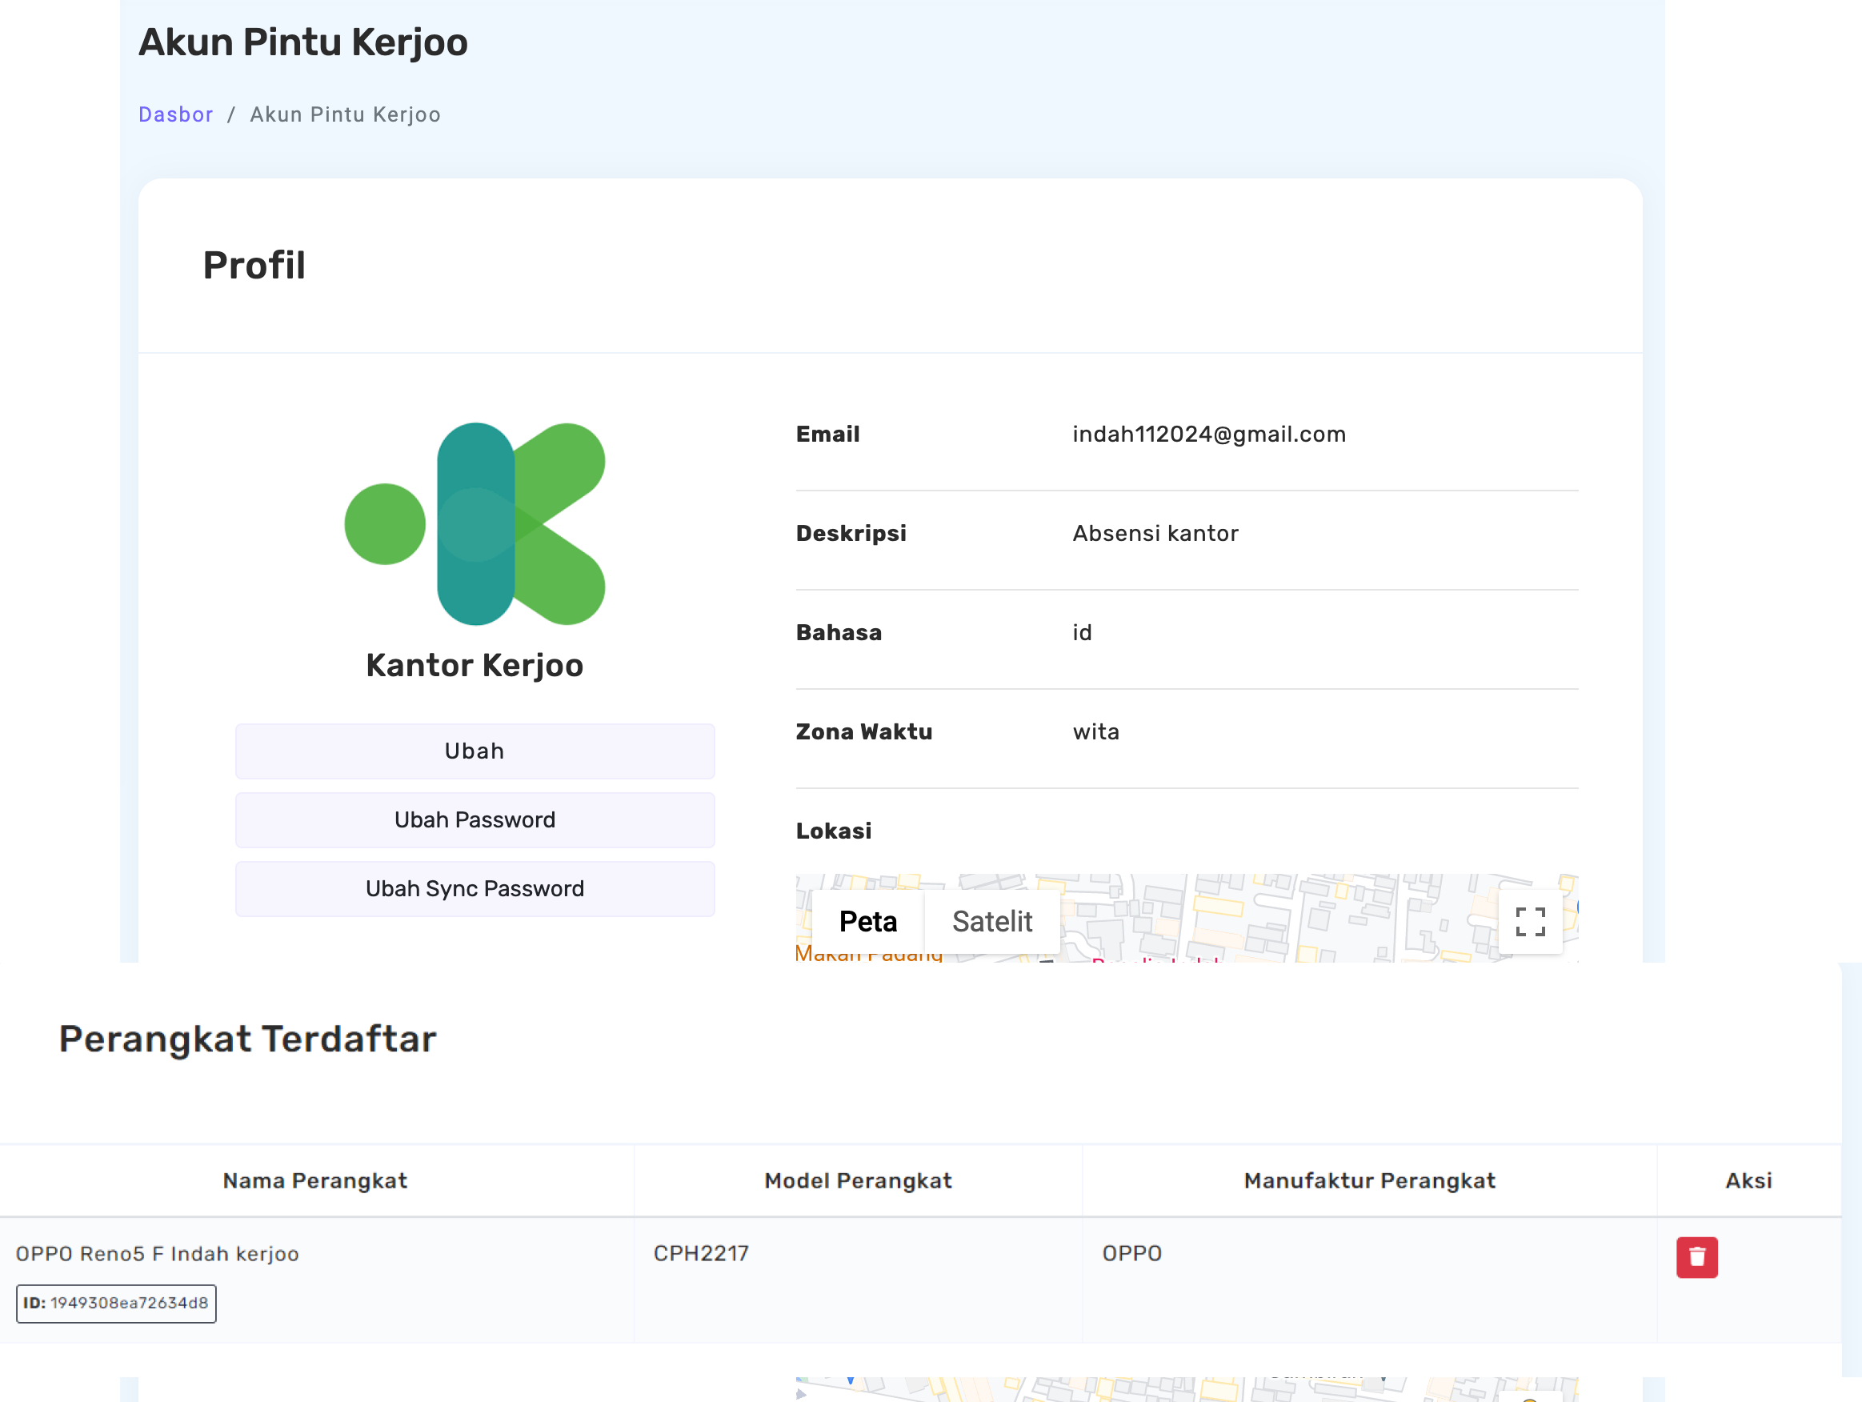
Task: Select Akun Pintu Kerjoo breadcrumb text
Action: (345, 114)
